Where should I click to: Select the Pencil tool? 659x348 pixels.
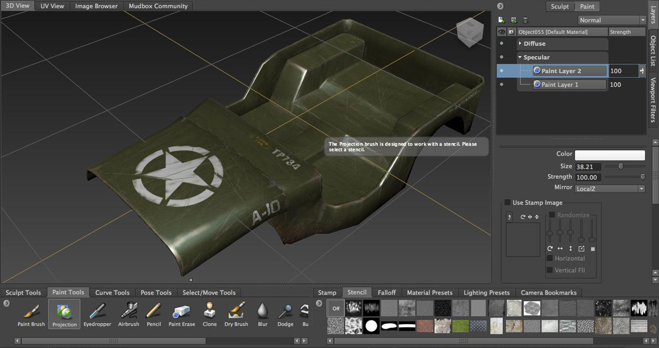(154, 314)
